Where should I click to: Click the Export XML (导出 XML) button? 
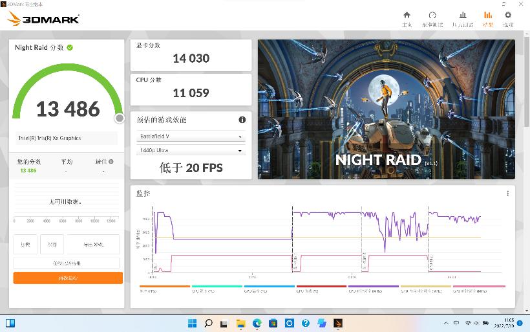92,244
